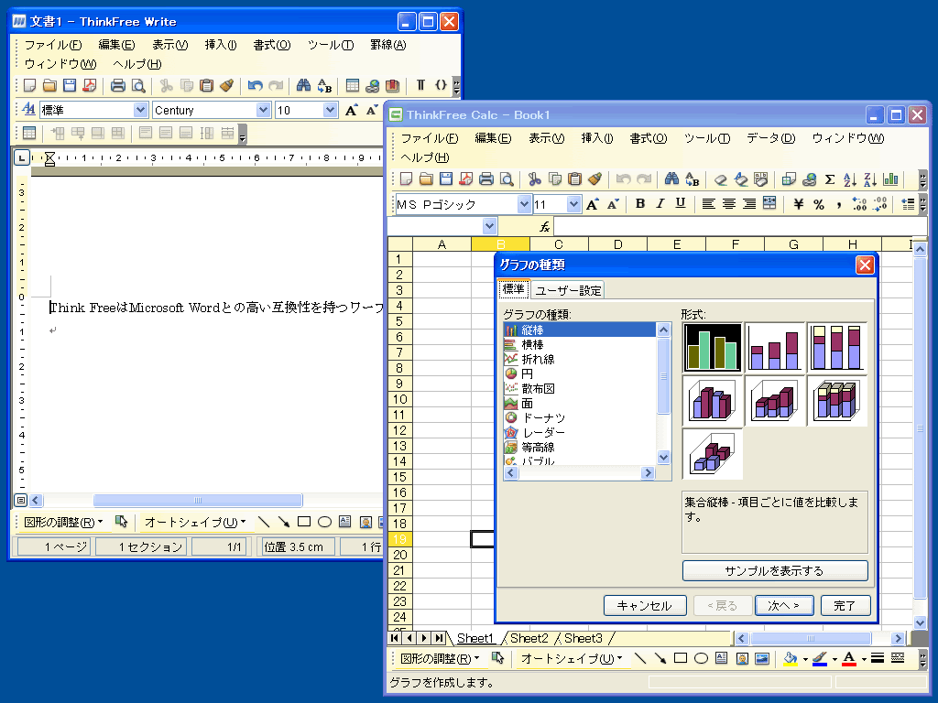The image size is (938, 703).
Task: Click the Arrow line tool in Write drawing bar
Action: point(284,522)
